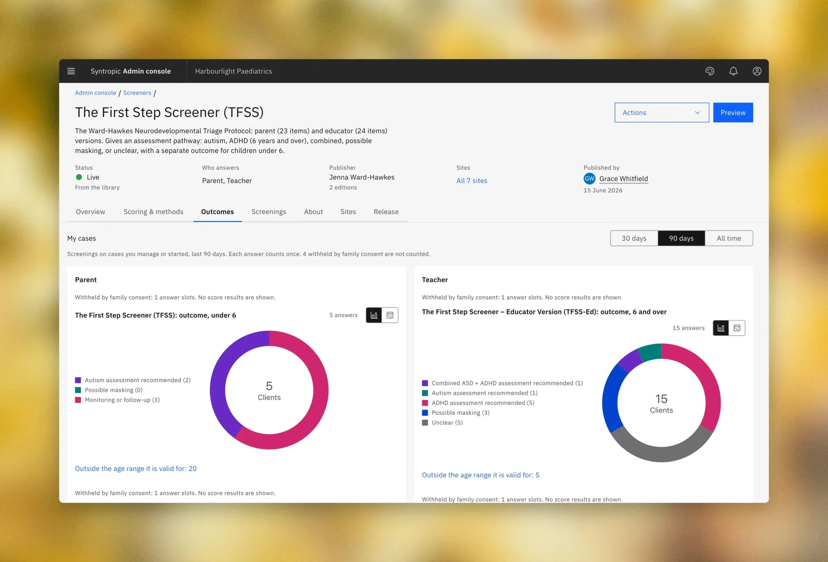Screen dimensions: 828x562
Task: Click ADHD assessment recommended legend swatch
Action: (x=425, y=403)
